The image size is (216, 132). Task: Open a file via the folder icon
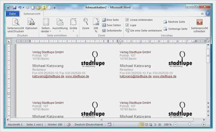38,7
